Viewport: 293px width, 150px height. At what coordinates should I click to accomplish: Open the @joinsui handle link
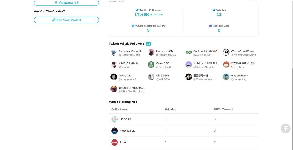124,67
